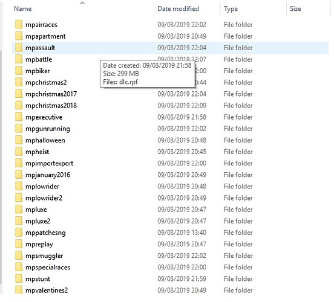Image resolution: width=334 pixels, height=302 pixels.
Task: Click the mpexecutive folder icon
Action: pos(19,117)
